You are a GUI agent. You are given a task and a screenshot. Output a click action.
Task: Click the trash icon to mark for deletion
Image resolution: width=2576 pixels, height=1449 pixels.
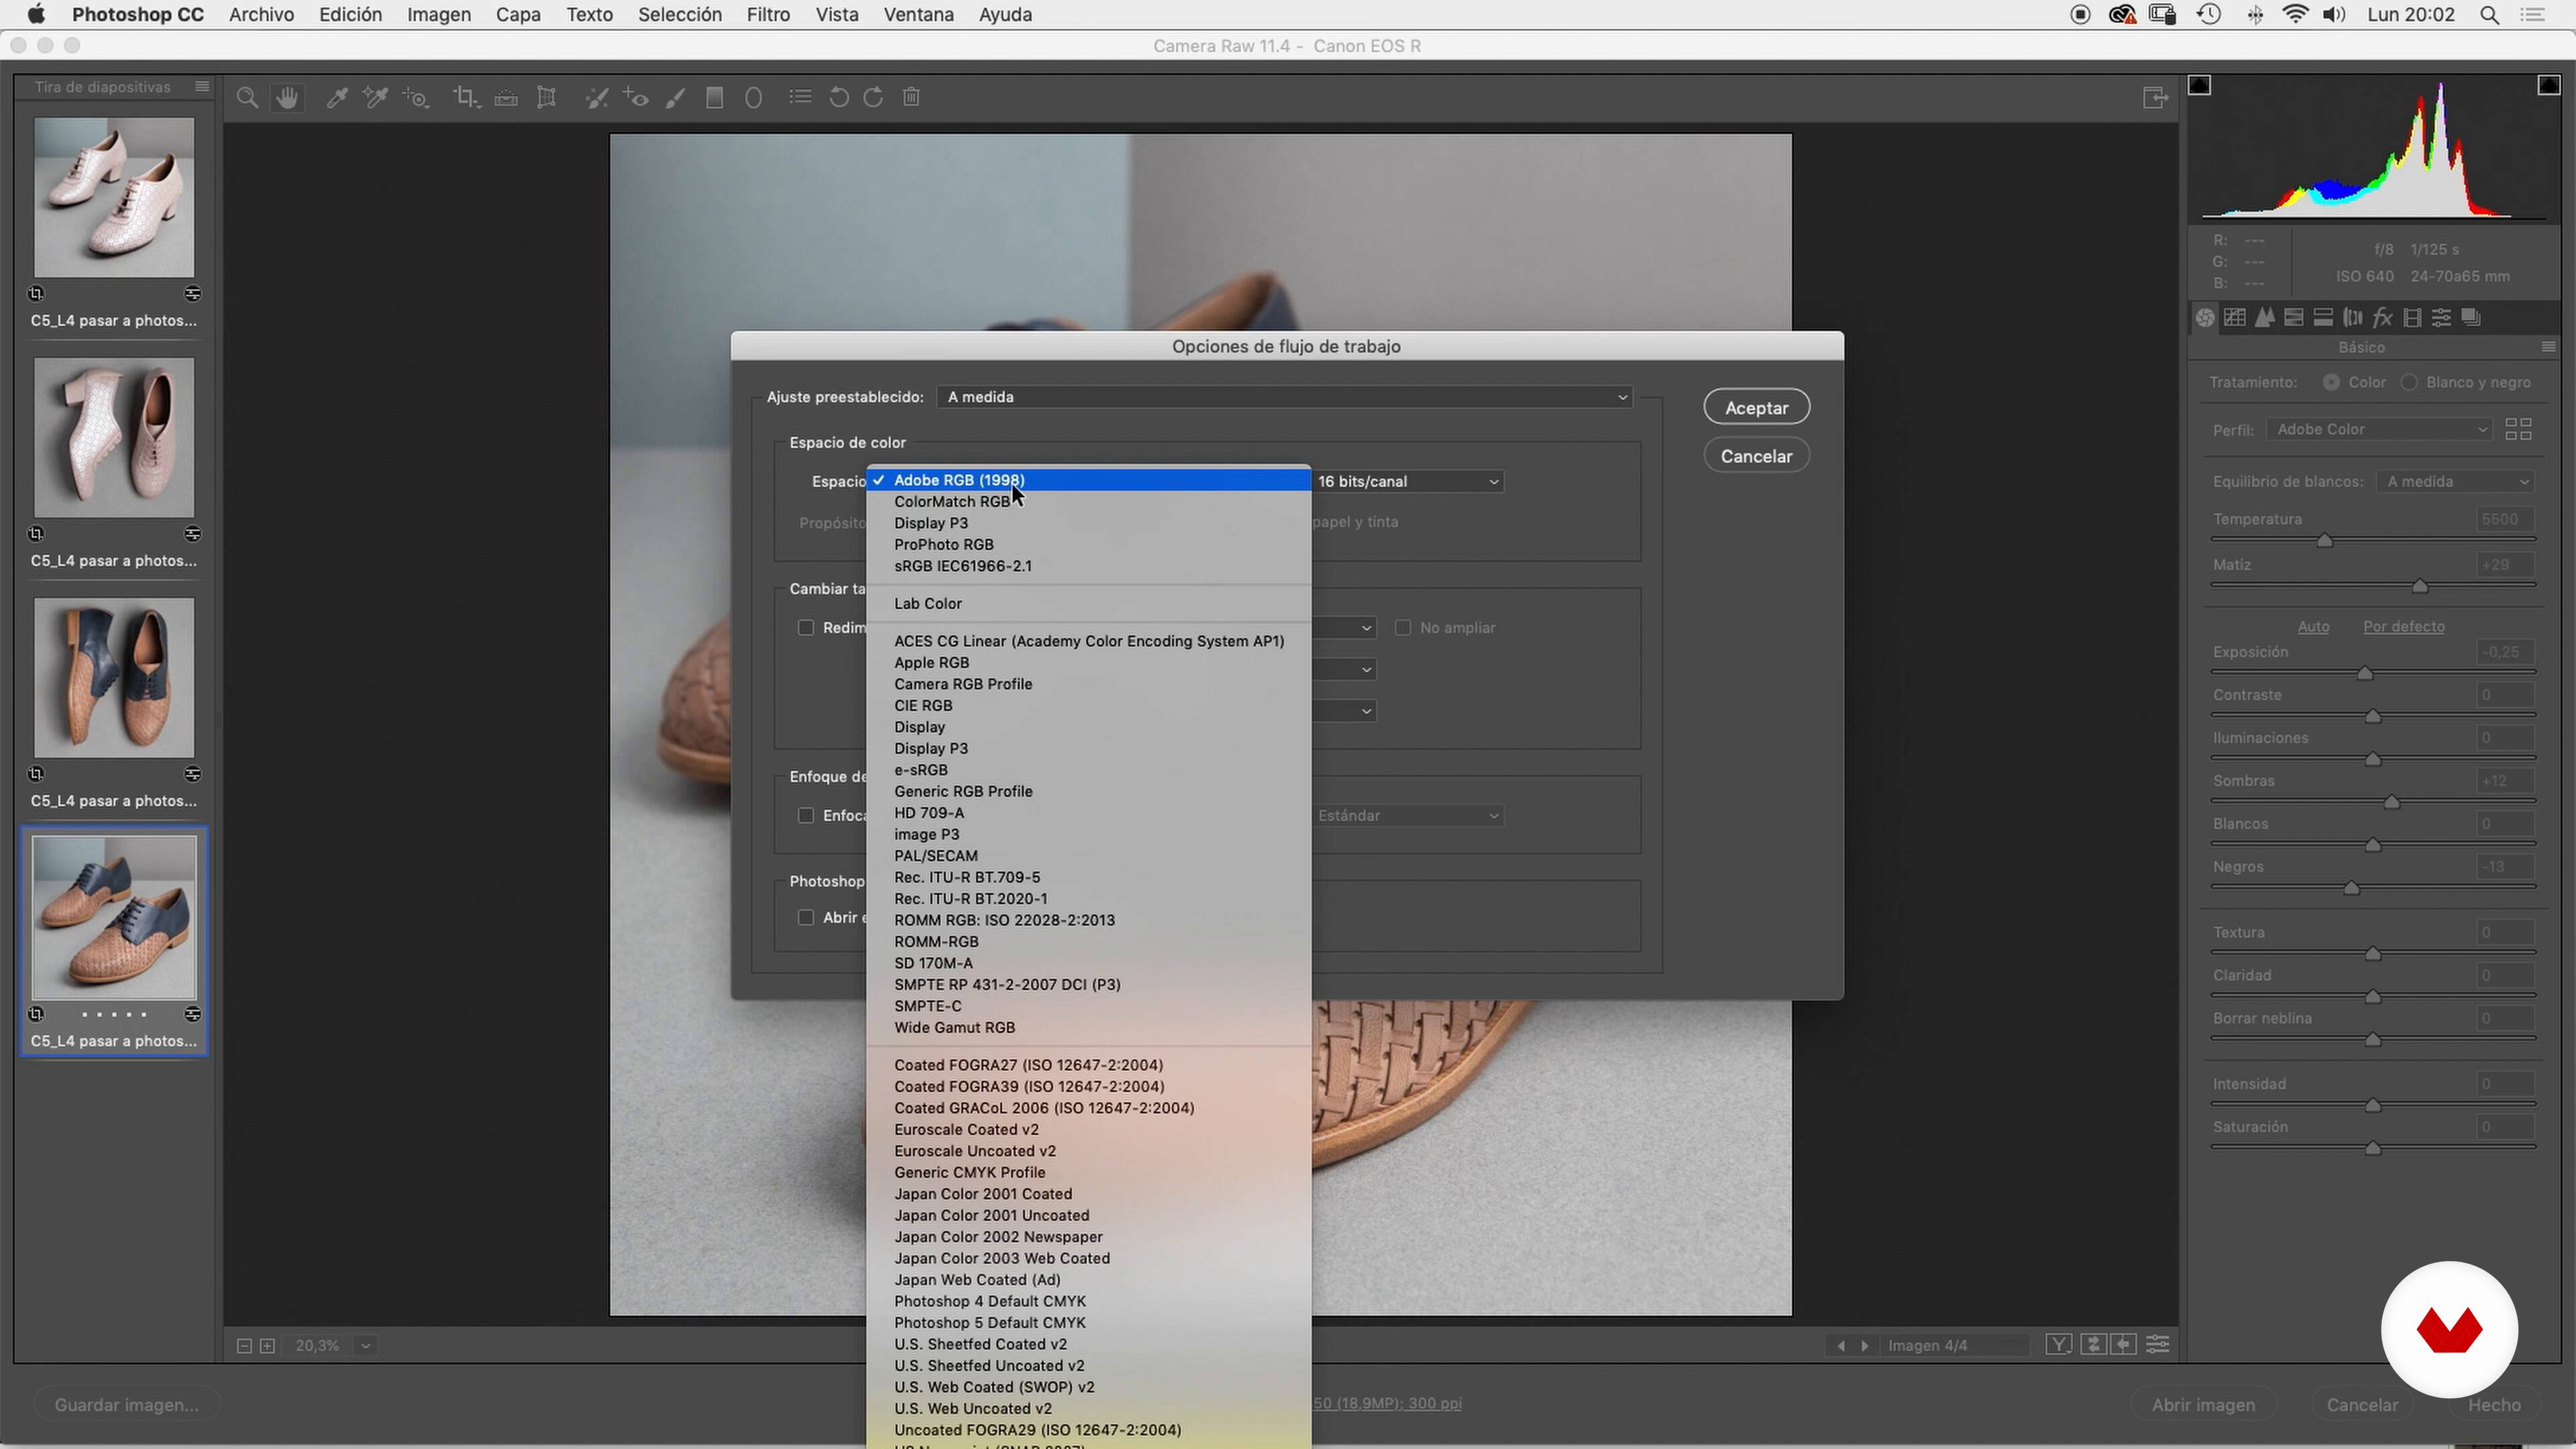911,97
